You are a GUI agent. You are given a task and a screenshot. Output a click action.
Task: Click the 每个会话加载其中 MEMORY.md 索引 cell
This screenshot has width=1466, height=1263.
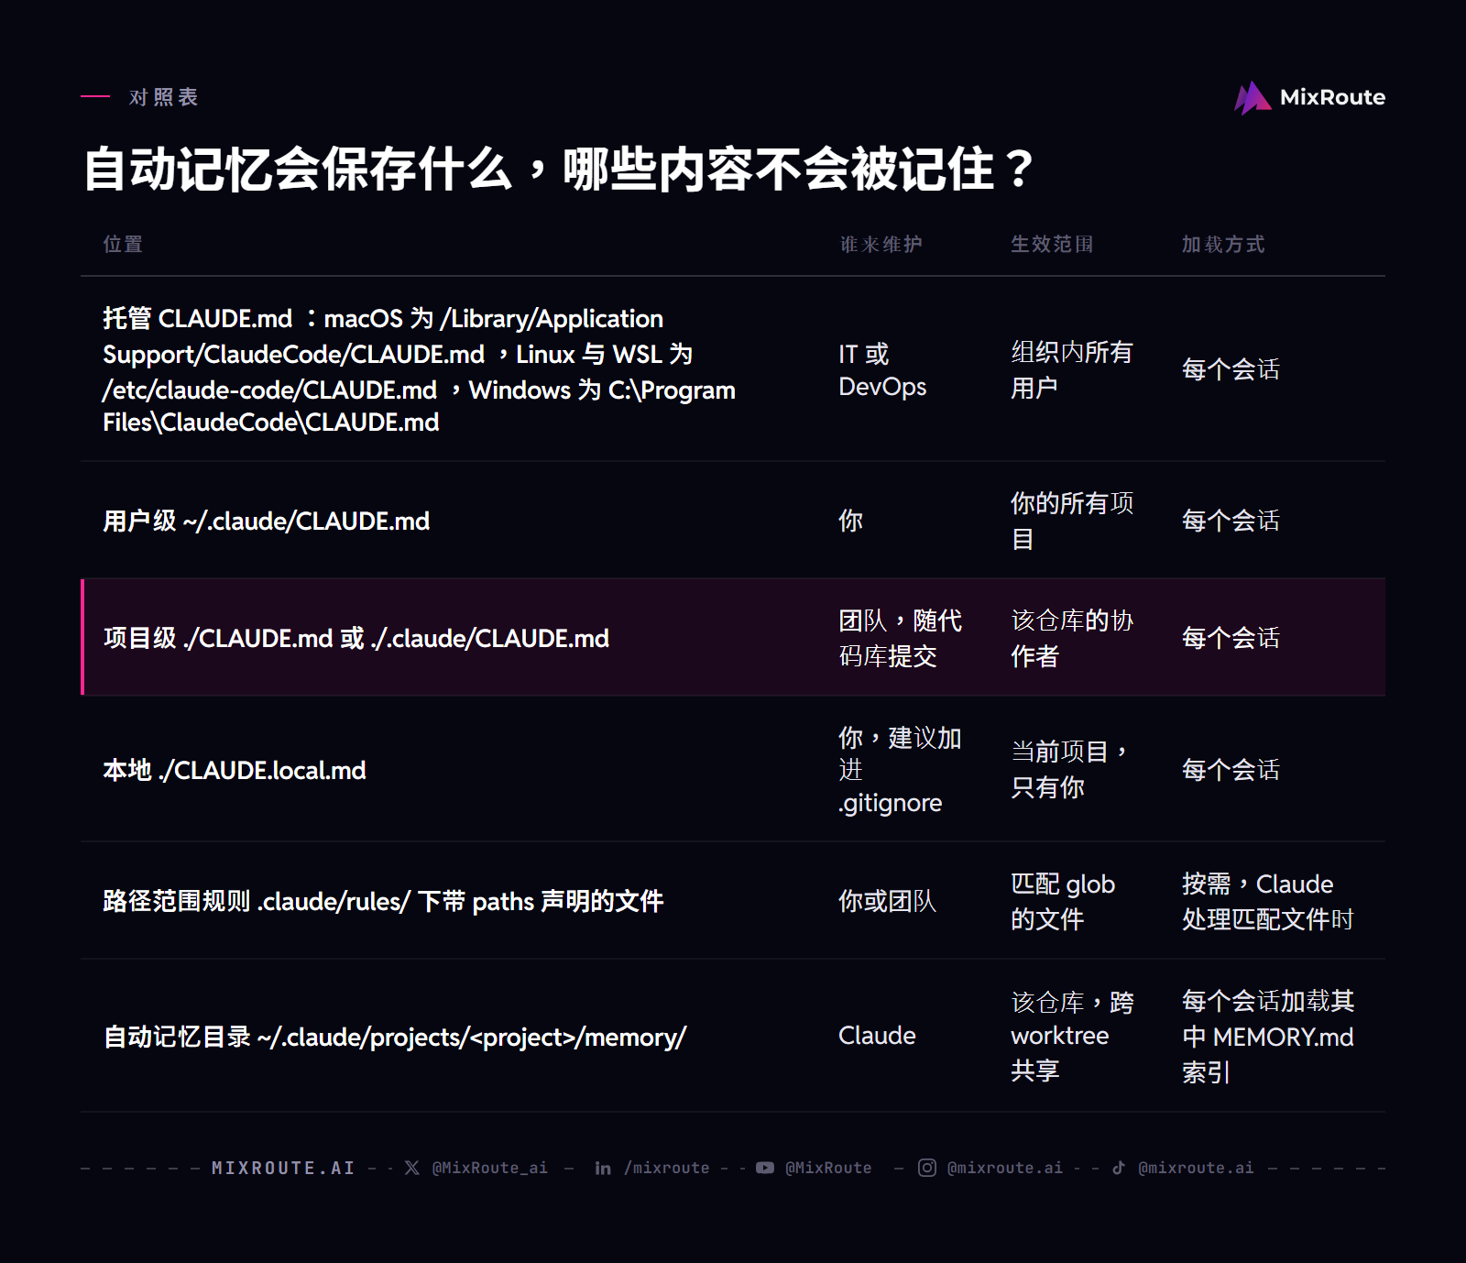pos(1268,1037)
